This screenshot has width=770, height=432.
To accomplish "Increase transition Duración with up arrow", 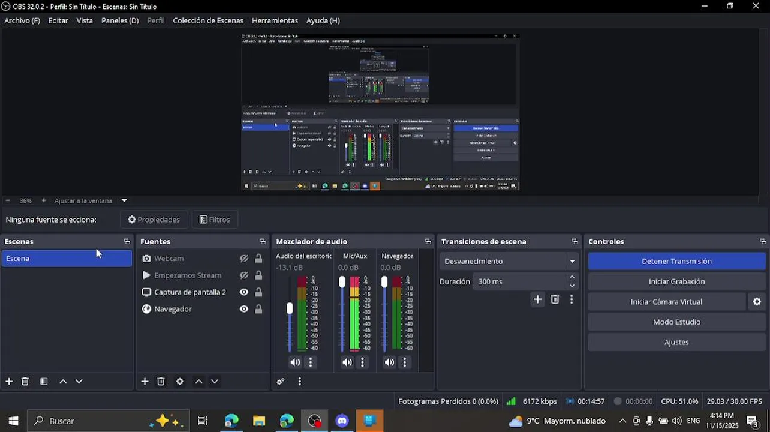I will click(572, 277).
